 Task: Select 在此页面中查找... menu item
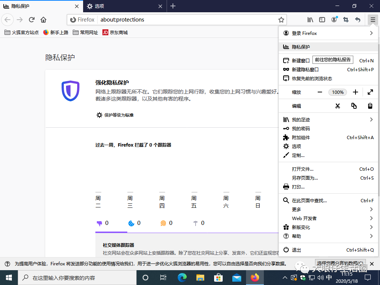(x=328, y=201)
